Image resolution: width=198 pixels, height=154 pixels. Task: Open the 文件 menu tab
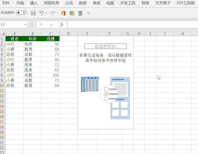[x=6, y=3]
